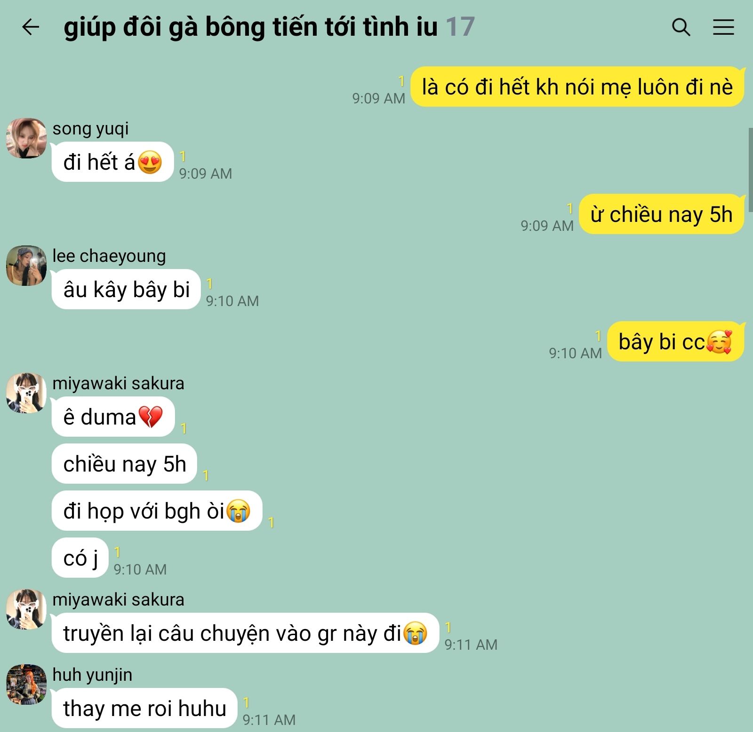Select the message 'ê duma'

click(x=113, y=417)
